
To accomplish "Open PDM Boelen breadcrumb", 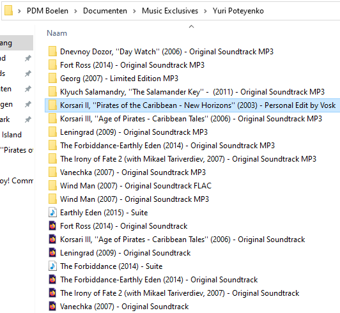I will [47, 11].
